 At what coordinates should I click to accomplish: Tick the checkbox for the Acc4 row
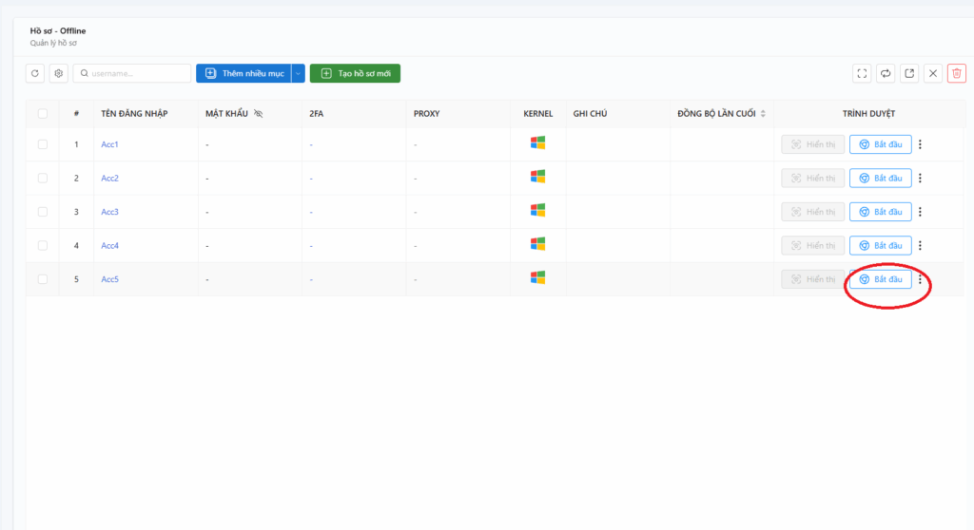point(43,245)
